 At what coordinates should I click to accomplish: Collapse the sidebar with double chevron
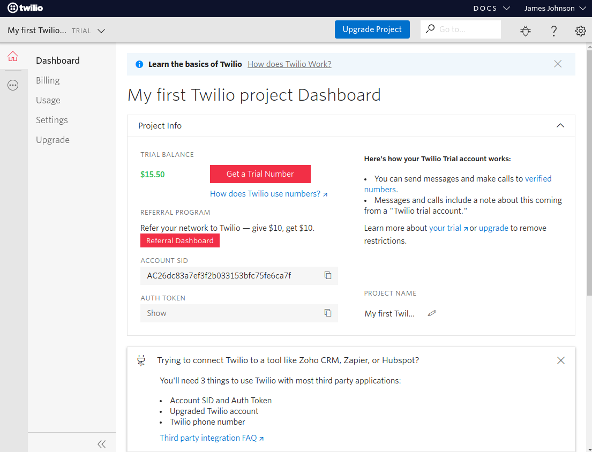click(102, 444)
